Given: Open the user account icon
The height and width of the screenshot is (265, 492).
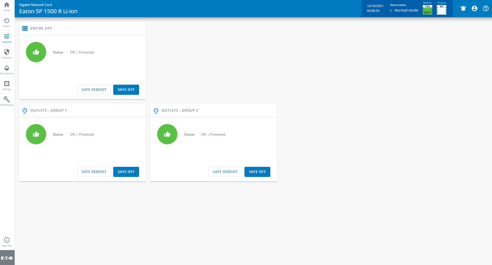Looking at the screenshot, I should [x=475, y=8].
